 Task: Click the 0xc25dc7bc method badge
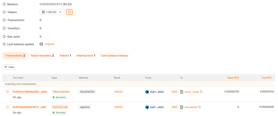click(x=87, y=92)
